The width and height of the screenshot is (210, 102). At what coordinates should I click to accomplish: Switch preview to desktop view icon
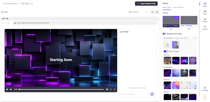(152, 12)
